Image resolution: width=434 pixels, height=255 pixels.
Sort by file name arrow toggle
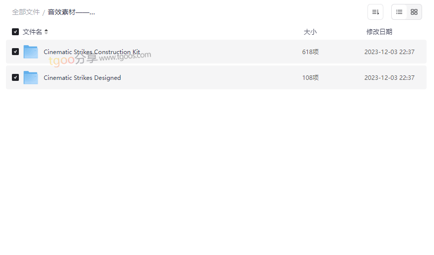(x=46, y=32)
